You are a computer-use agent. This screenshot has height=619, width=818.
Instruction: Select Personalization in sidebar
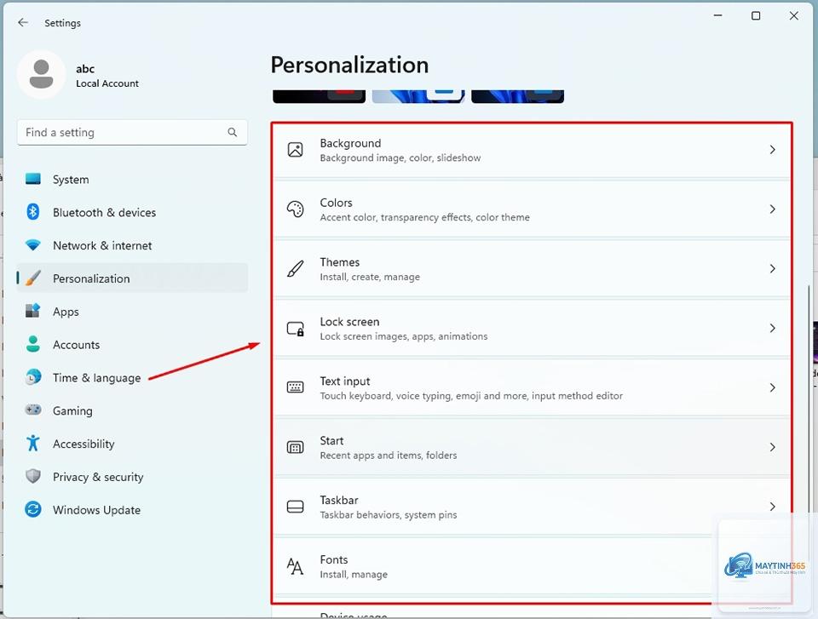click(133, 278)
